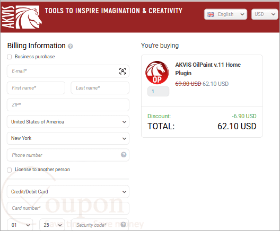Click the autofill contact icon in E-mail field
Image resolution: width=280 pixels, height=231 pixels.
point(122,71)
